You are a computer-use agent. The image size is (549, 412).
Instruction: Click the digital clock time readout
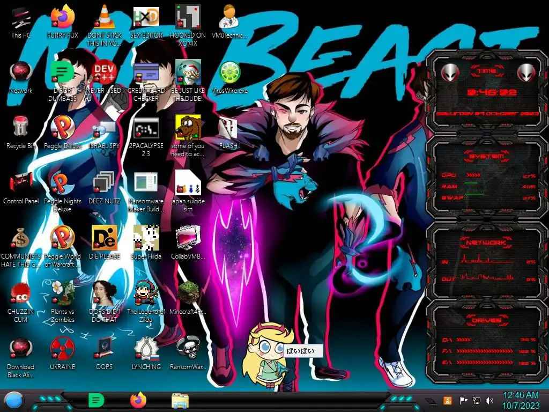(492, 92)
